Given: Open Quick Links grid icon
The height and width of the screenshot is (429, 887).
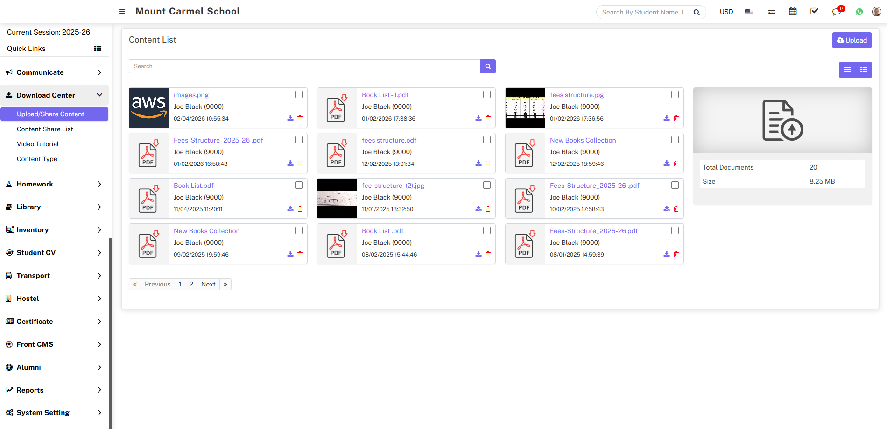Looking at the screenshot, I should (x=98, y=49).
